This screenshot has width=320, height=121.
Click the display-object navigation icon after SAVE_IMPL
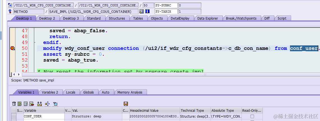pyautogui.click(x=141, y=11)
